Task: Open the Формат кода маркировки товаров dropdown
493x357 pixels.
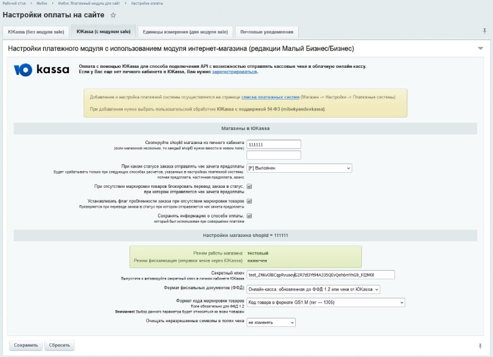Action: pos(326,302)
